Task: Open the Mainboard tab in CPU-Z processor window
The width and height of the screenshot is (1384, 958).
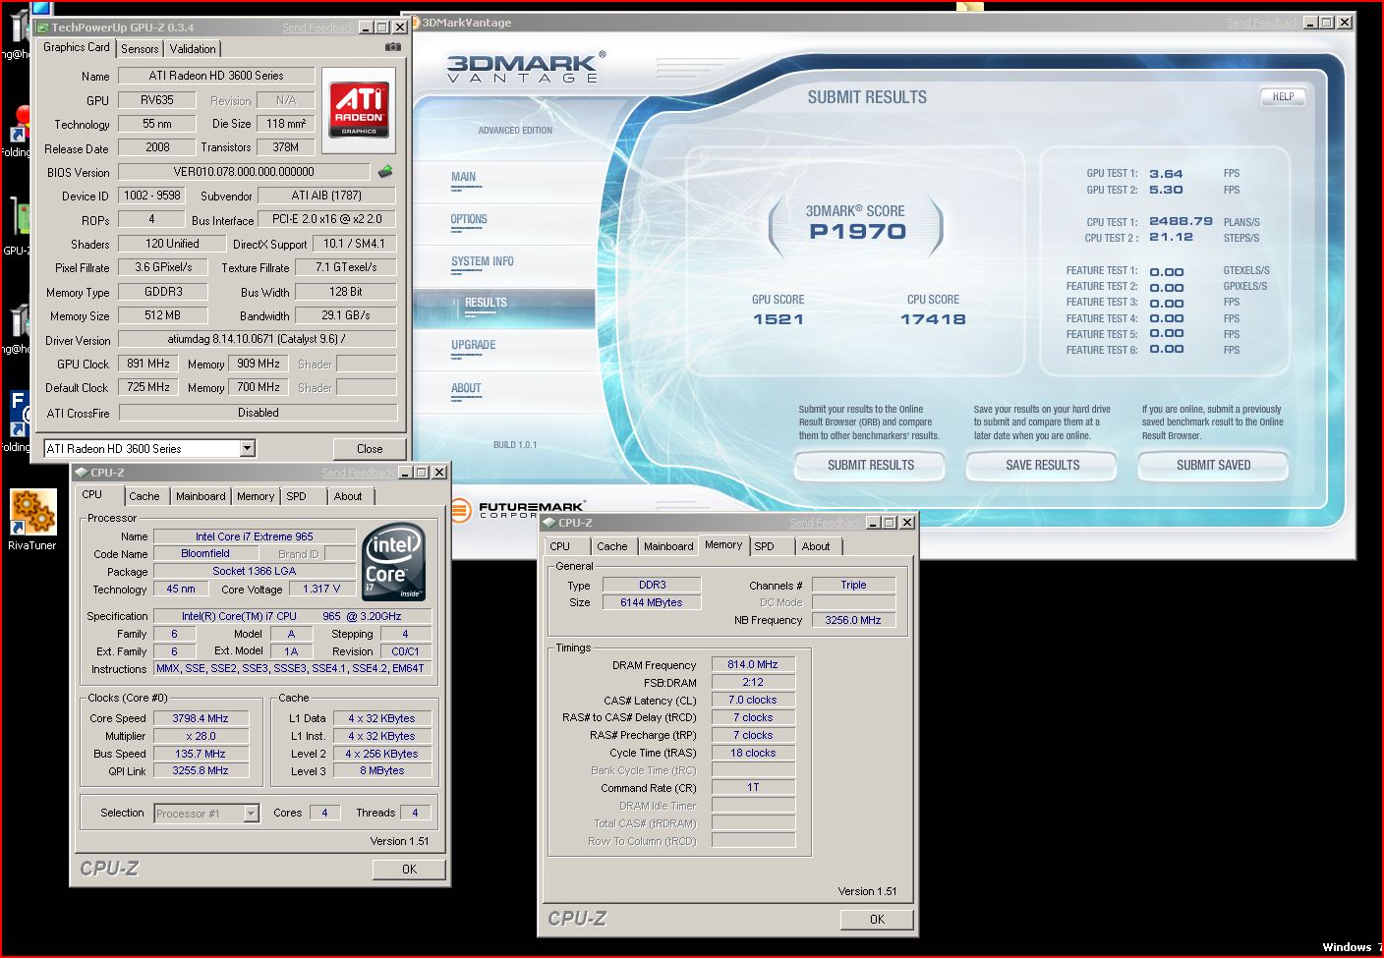Action: coord(201,497)
